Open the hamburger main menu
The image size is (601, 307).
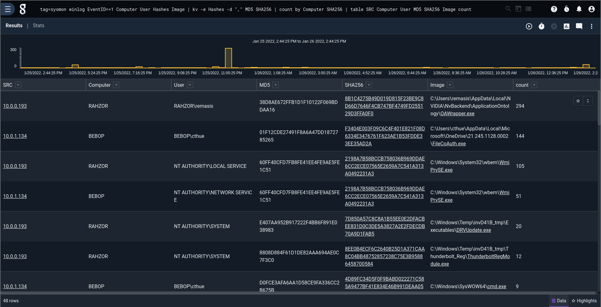(x=8, y=9)
